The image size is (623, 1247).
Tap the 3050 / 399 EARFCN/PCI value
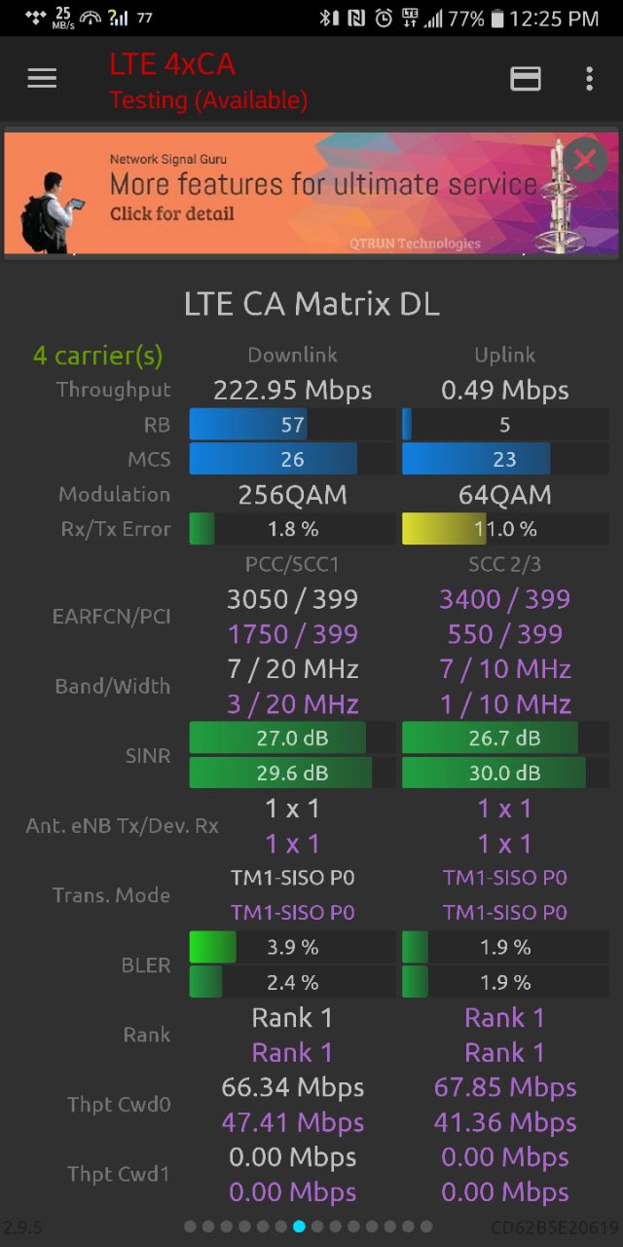pyautogui.click(x=292, y=598)
